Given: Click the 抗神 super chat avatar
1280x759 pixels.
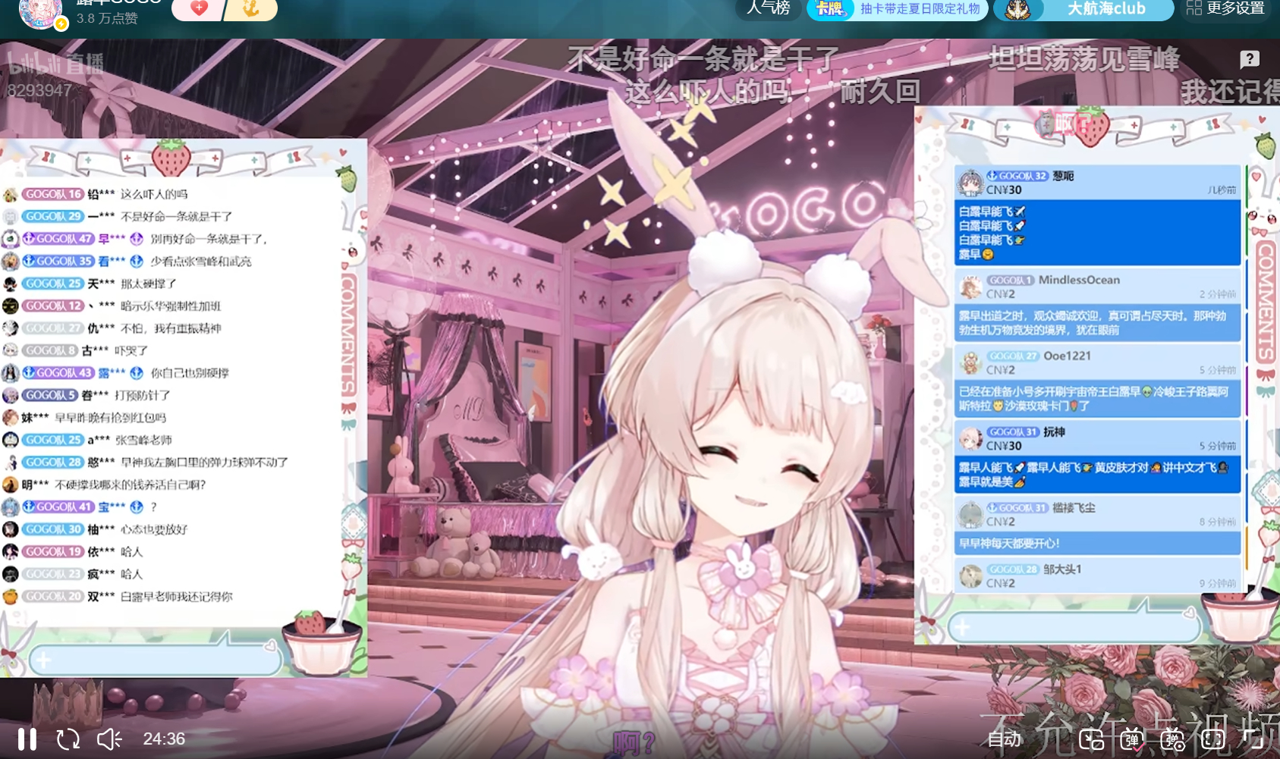Looking at the screenshot, I should 970,439.
